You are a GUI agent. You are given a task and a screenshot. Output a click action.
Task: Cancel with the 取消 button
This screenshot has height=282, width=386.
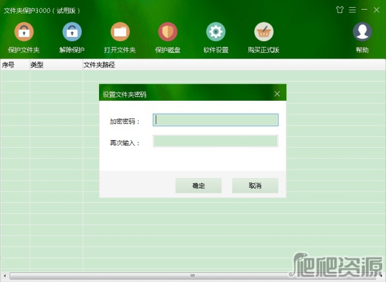click(255, 186)
